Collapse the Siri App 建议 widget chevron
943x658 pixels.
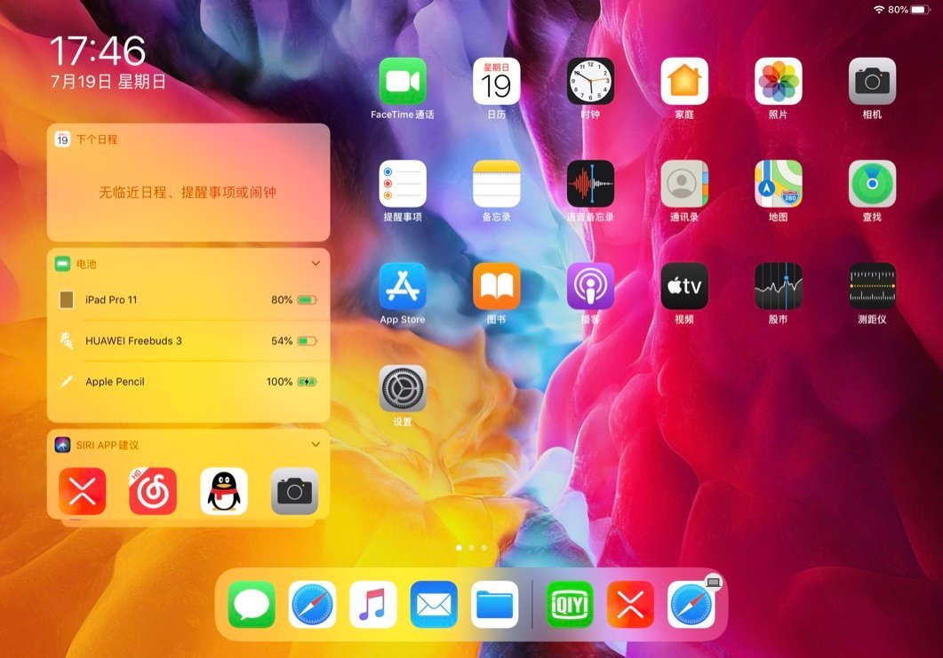(x=316, y=445)
